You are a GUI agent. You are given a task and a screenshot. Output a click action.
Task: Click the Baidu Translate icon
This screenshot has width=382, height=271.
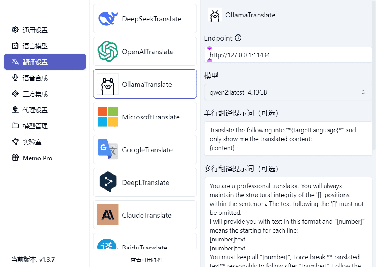(x=108, y=245)
